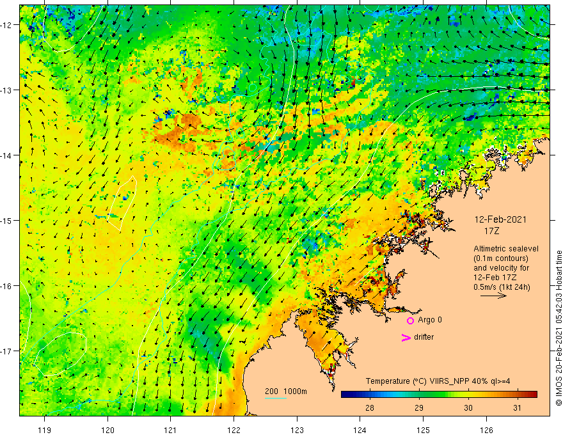Click the dark red end of temperature colorbar
Screen dimensions: 563x435
[533, 395]
